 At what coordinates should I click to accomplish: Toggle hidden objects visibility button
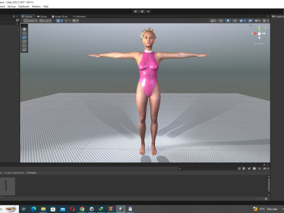(250, 21)
